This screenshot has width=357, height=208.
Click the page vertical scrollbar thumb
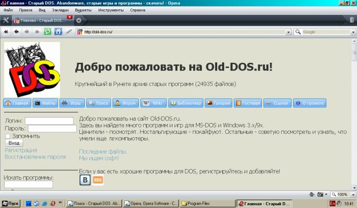(354, 53)
